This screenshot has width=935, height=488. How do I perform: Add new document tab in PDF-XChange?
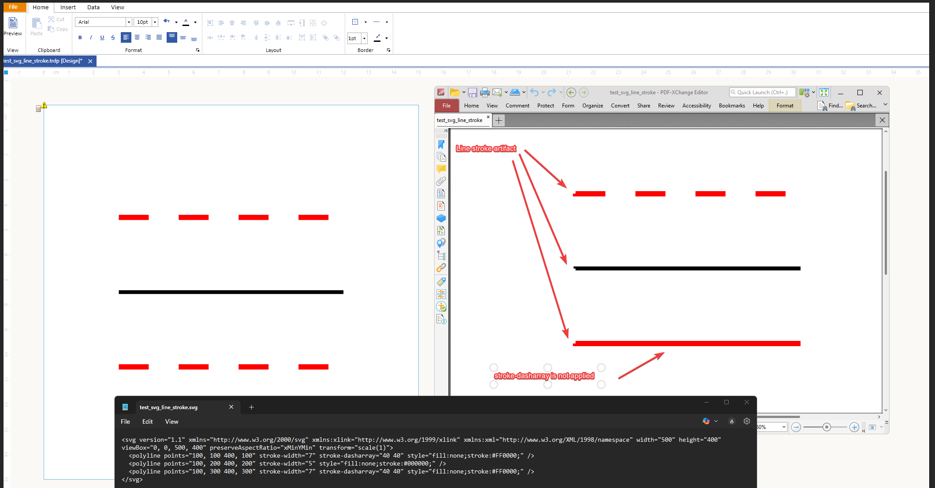[499, 121]
